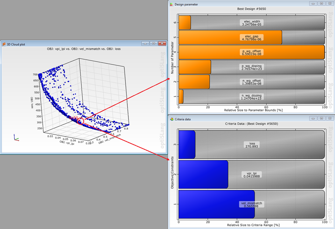The width and height of the screenshot is (335, 229).
Task: Select the red-circled best design point
Action: point(80,121)
